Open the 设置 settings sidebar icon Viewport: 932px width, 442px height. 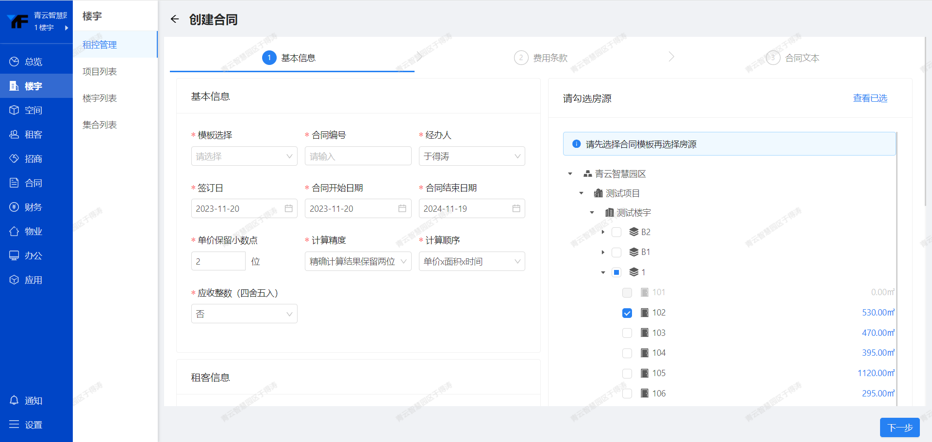[x=14, y=425]
